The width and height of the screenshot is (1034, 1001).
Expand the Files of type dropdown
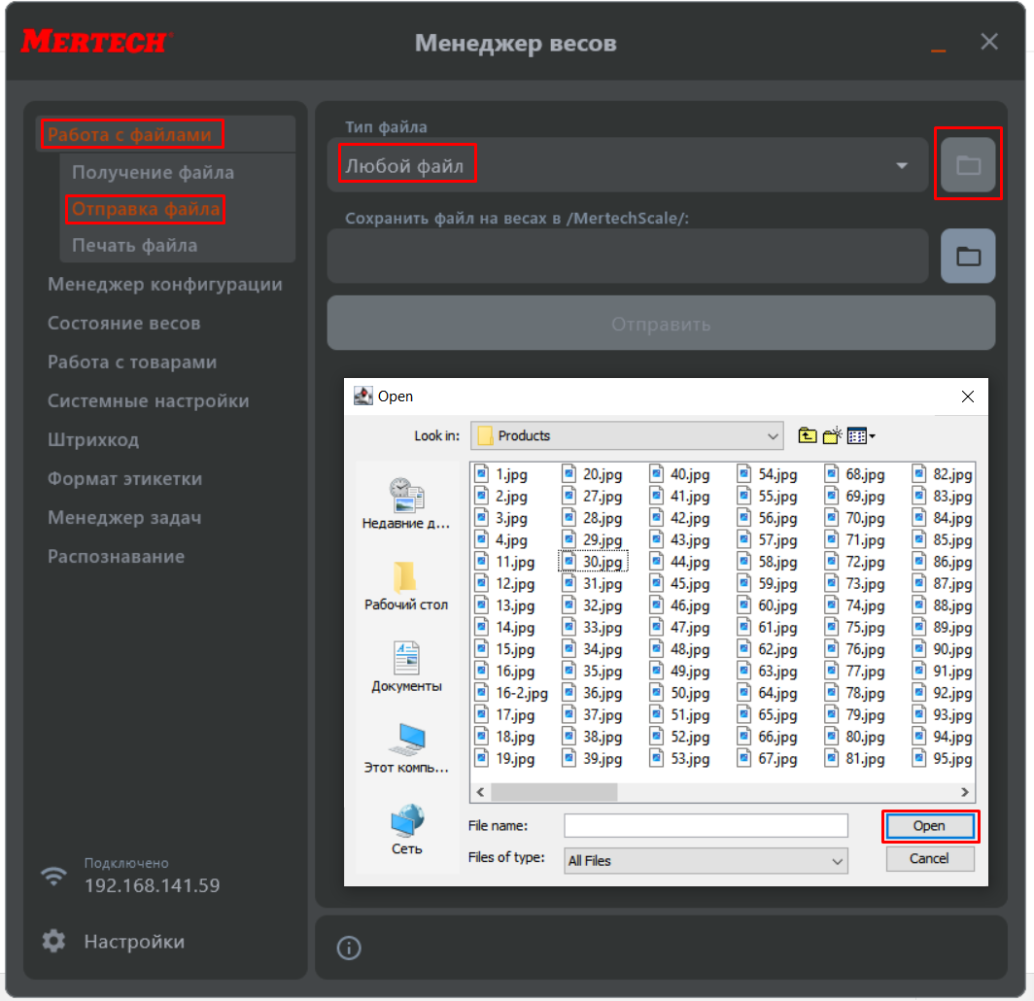(838, 861)
